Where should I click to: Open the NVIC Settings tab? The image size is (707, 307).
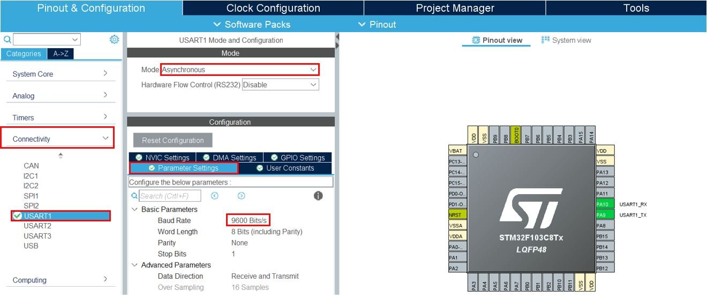[x=162, y=157]
